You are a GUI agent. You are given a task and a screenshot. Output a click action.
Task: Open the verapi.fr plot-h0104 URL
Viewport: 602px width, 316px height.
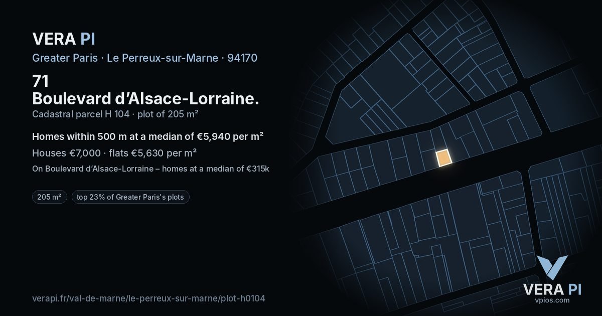[148, 298]
